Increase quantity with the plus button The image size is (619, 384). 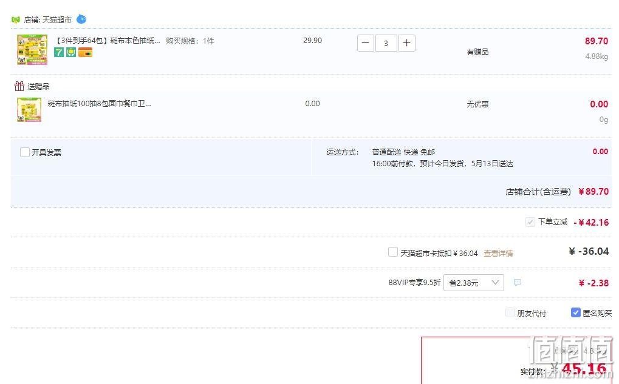tap(406, 43)
